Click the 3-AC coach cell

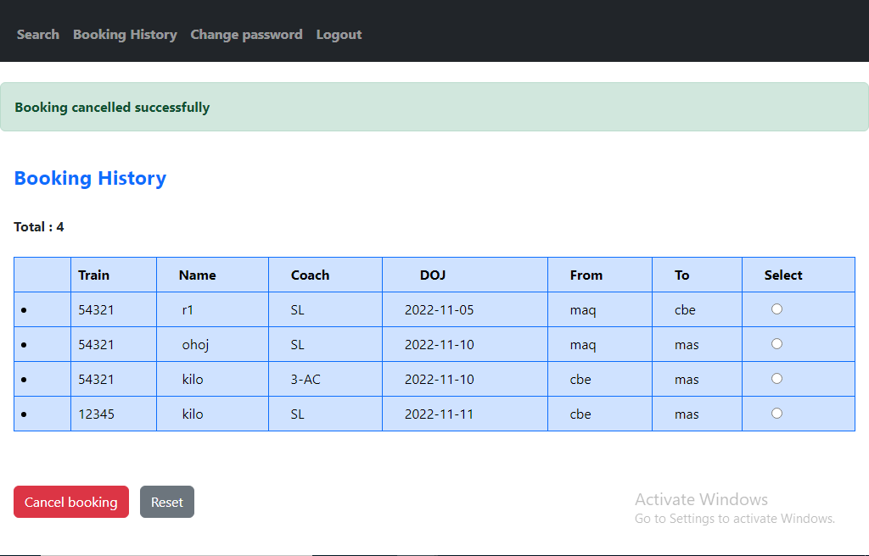pos(306,380)
